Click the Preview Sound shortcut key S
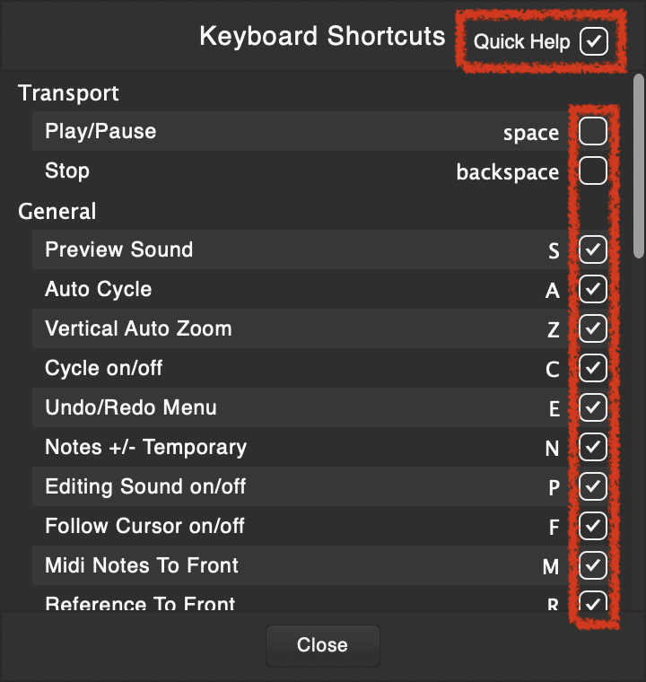 point(554,251)
